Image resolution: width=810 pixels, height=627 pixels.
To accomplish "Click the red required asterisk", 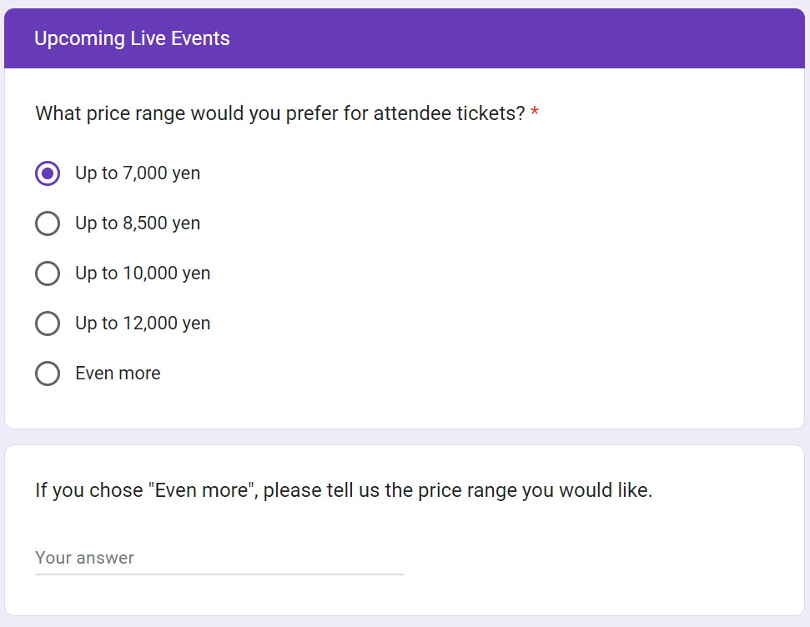I will (x=535, y=113).
